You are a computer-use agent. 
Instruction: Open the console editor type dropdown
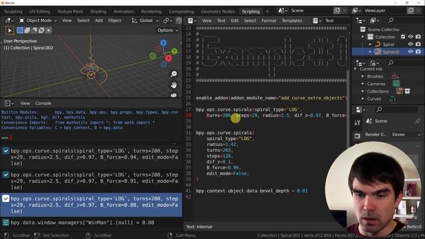click(x=9, y=104)
